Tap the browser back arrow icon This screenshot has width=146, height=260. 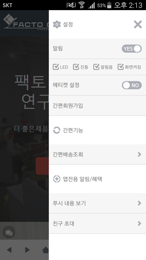point(9,250)
